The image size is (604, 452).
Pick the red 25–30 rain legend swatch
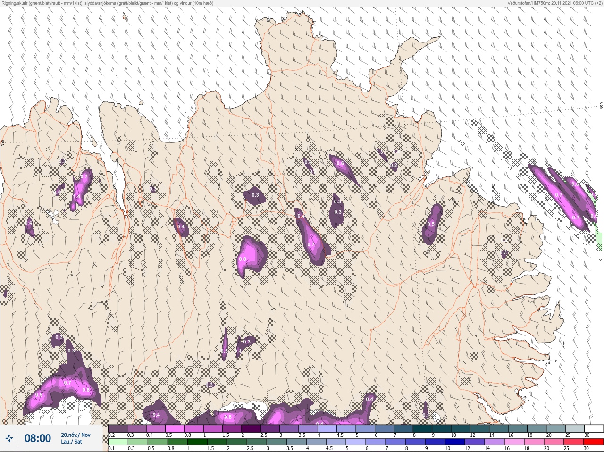point(593,442)
